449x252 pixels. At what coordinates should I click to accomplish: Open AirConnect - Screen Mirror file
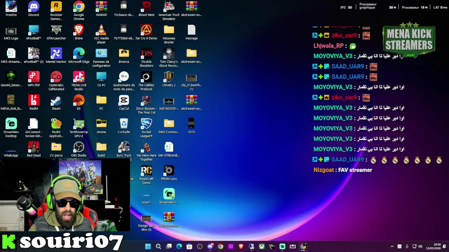[x=34, y=128]
